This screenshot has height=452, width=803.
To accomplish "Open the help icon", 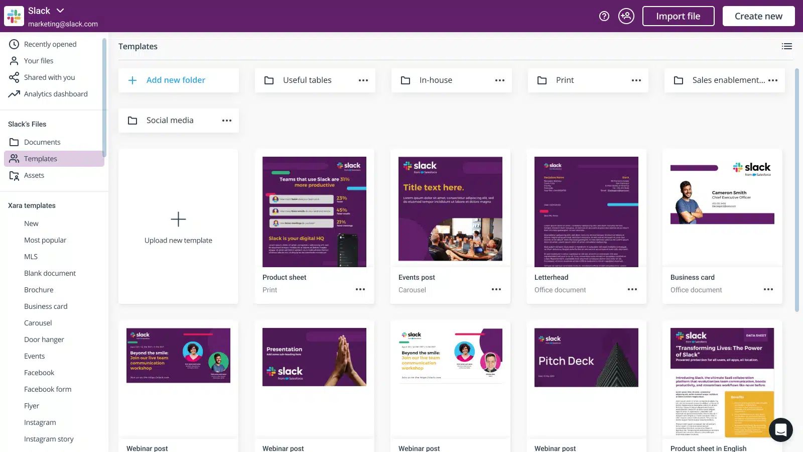I will (x=603, y=16).
